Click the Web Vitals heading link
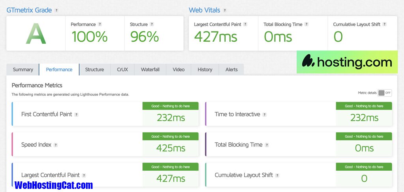Viewport: 404px width, 192px height. [x=205, y=10]
